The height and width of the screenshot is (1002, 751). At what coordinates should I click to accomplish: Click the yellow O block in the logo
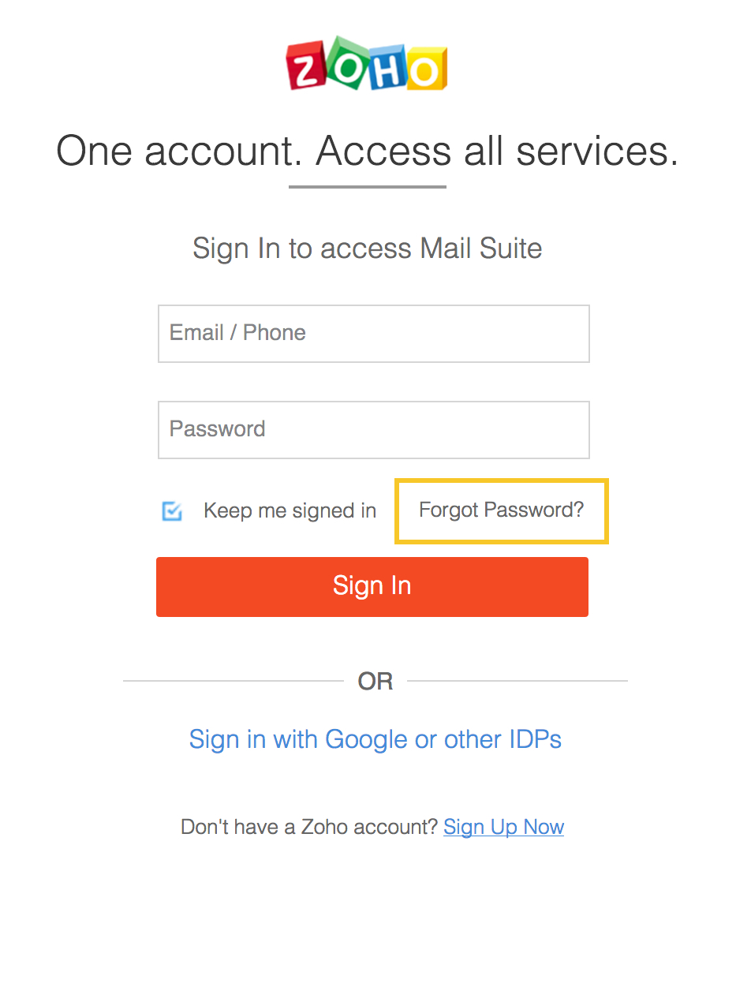click(x=426, y=68)
